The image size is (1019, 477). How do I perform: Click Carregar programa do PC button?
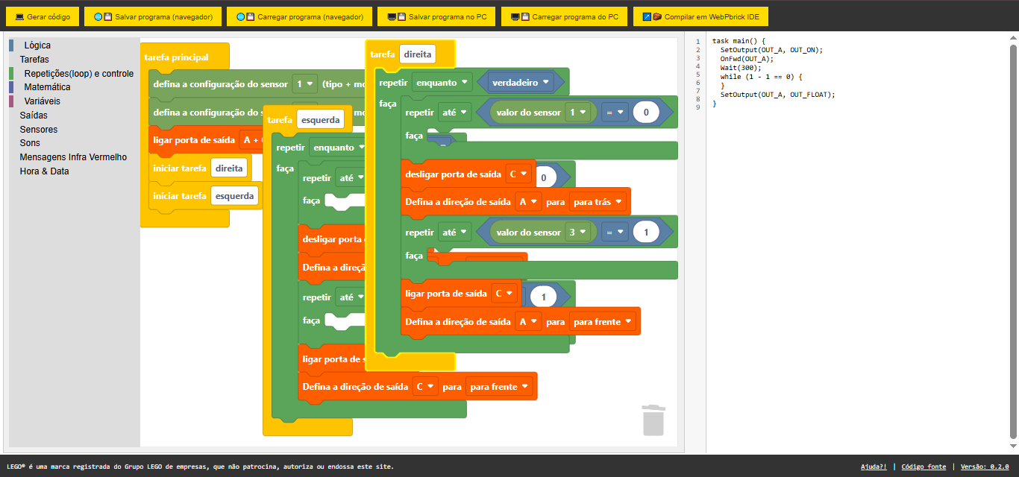click(x=564, y=16)
